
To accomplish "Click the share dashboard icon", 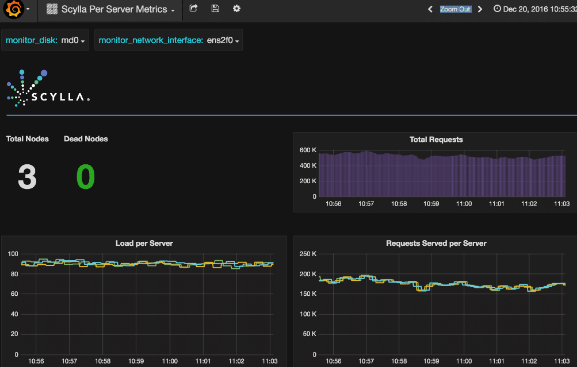I will [x=193, y=9].
